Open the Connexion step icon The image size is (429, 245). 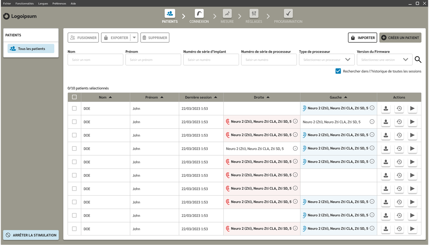pos(199,13)
